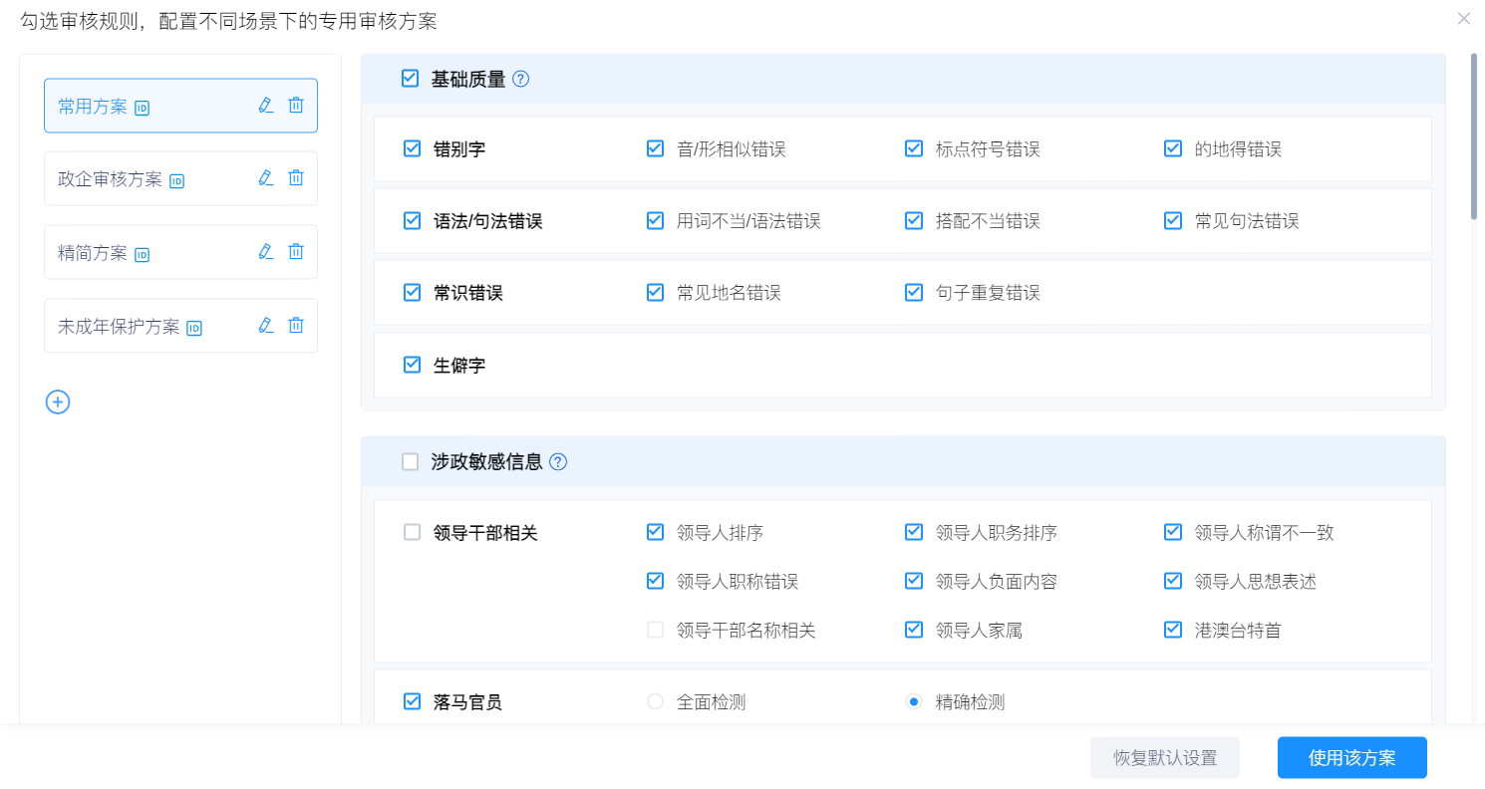Add a new scheme with plus icon
Screen dimensions: 1485x789
pos(58,401)
